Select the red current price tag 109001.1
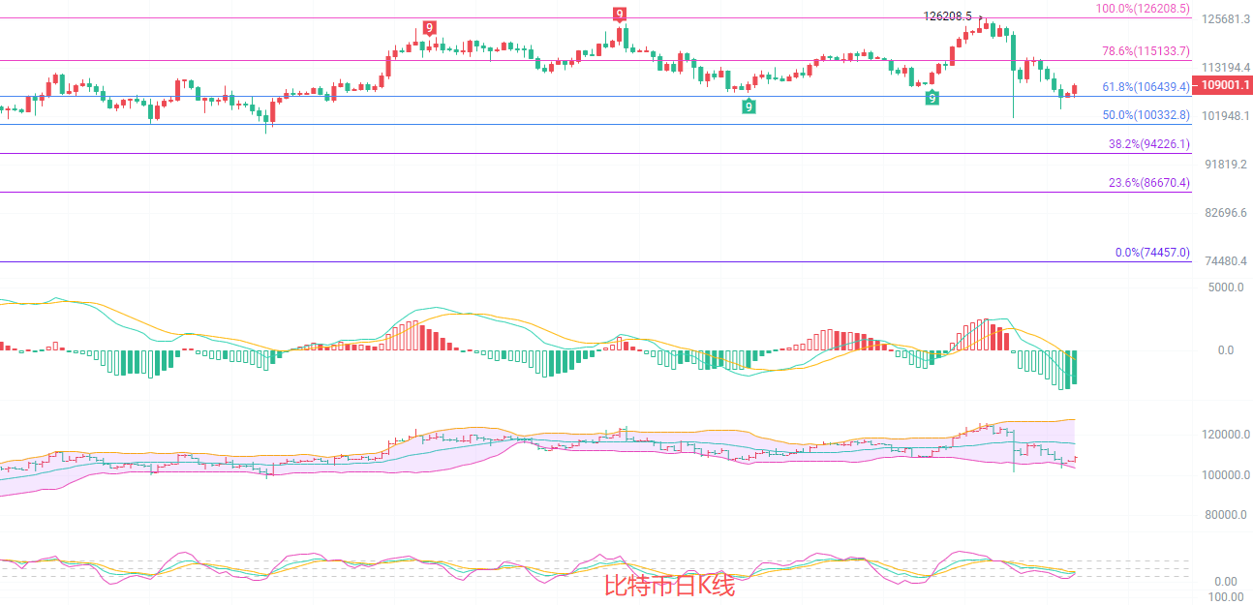Viewport: 1253px width, 605px height. (x=1226, y=86)
